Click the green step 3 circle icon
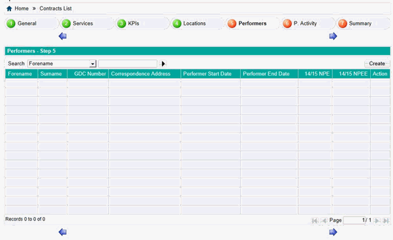This screenshot has height=240, width=393. [121, 24]
